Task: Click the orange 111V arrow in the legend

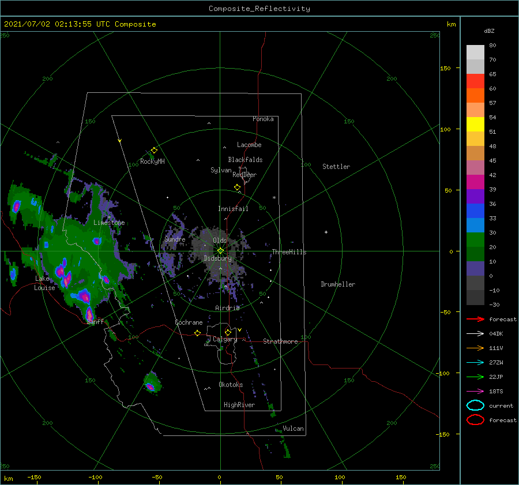Action: pos(475,348)
